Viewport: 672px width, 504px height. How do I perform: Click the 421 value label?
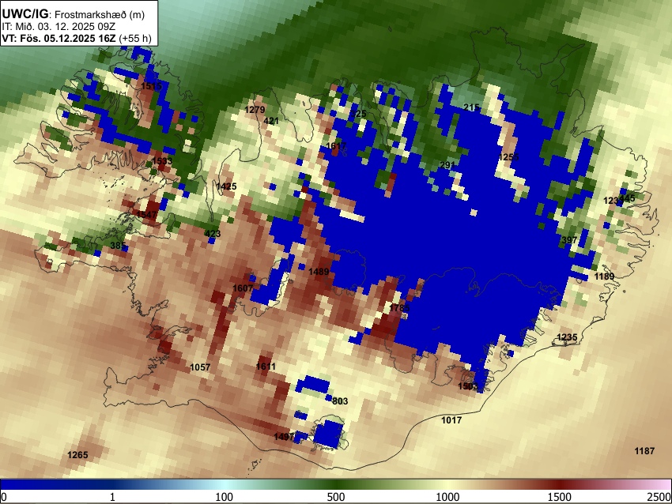coord(271,121)
